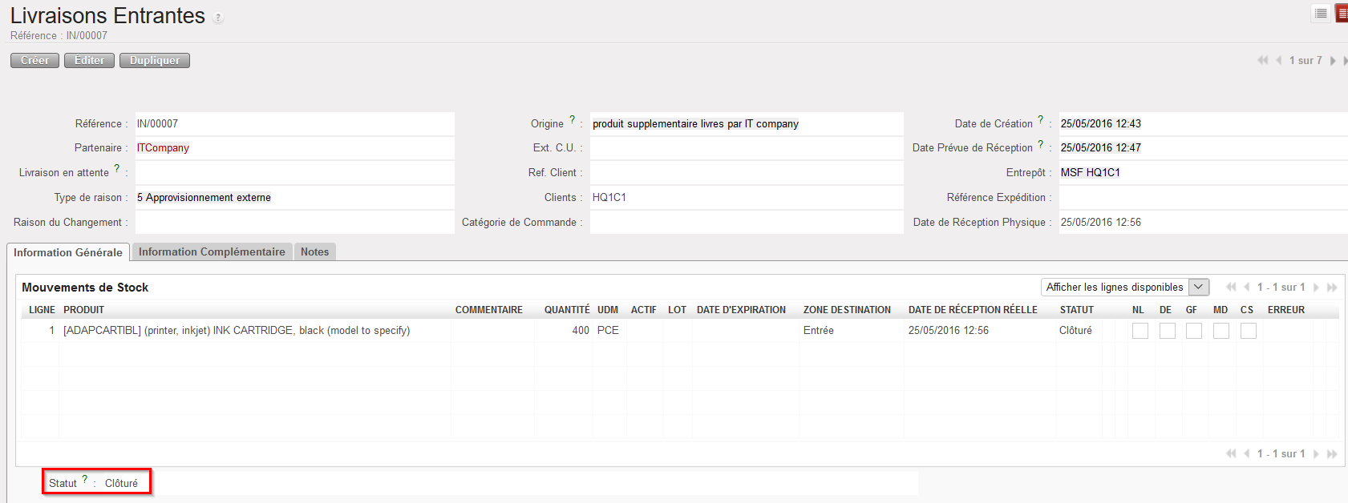Open the ITCompany partner link
The height and width of the screenshot is (503, 1348).
point(163,148)
